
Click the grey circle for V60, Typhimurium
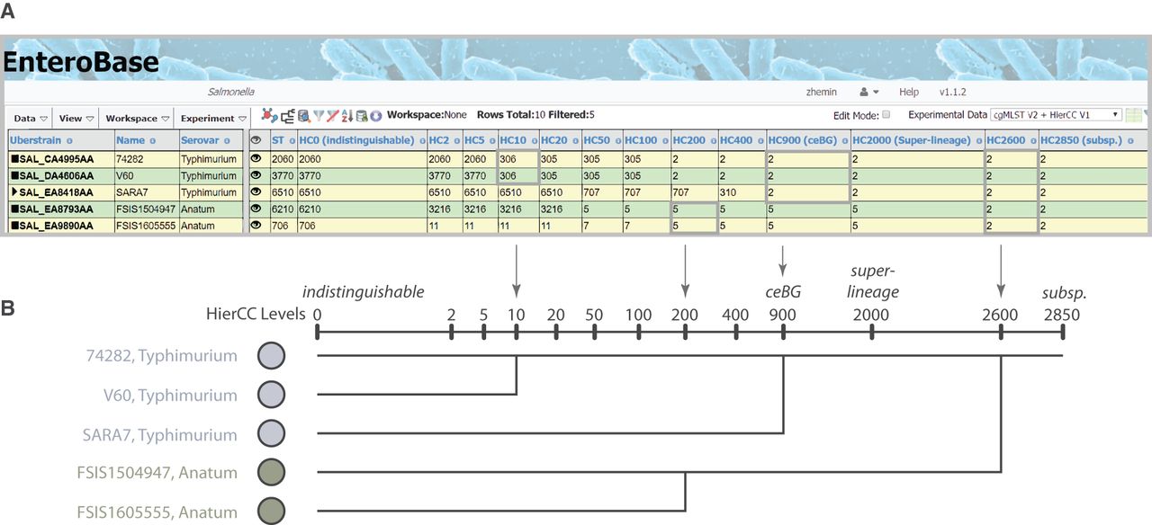pos(272,395)
